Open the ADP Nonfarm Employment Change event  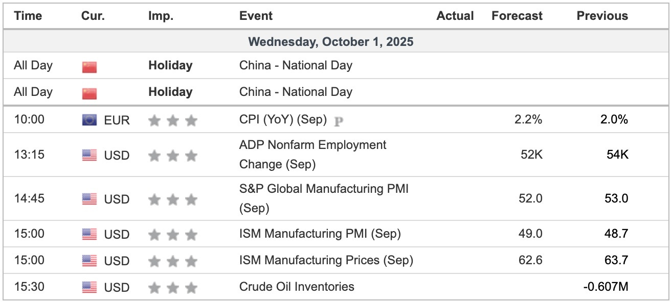[312, 155]
